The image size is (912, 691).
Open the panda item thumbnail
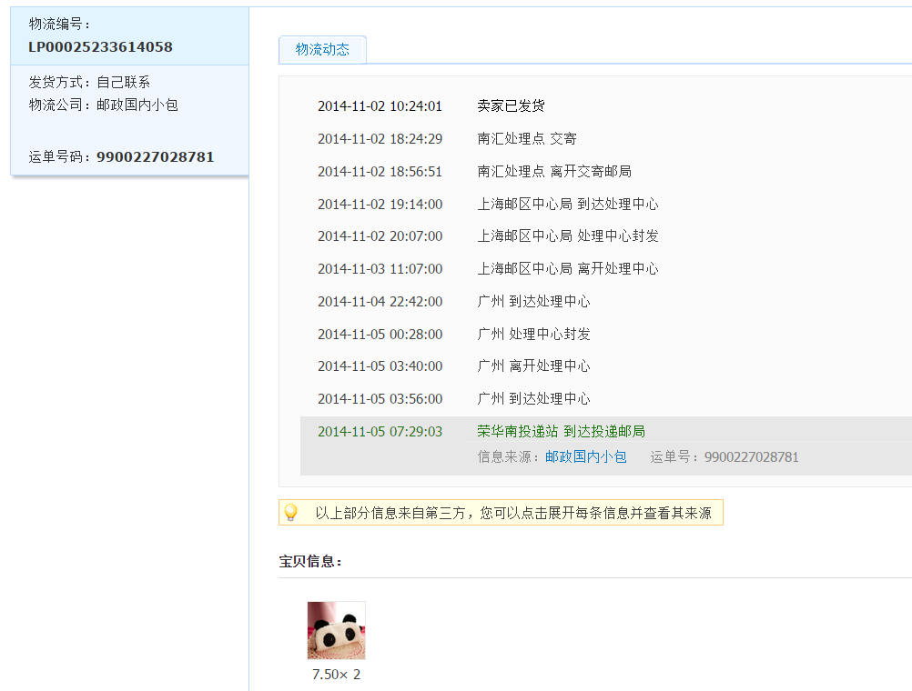336,630
